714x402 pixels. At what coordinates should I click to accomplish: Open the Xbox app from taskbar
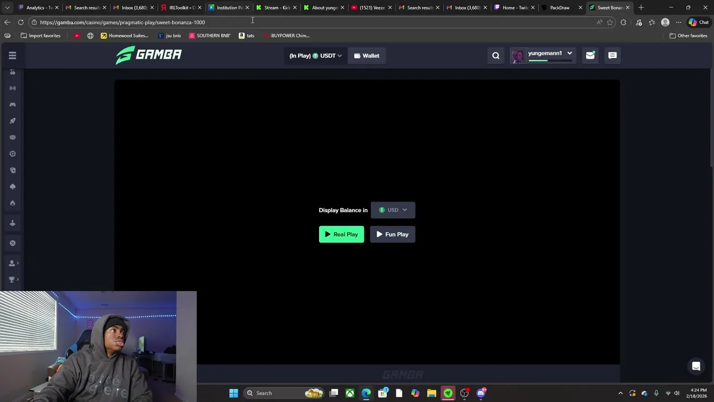coord(350,393)
